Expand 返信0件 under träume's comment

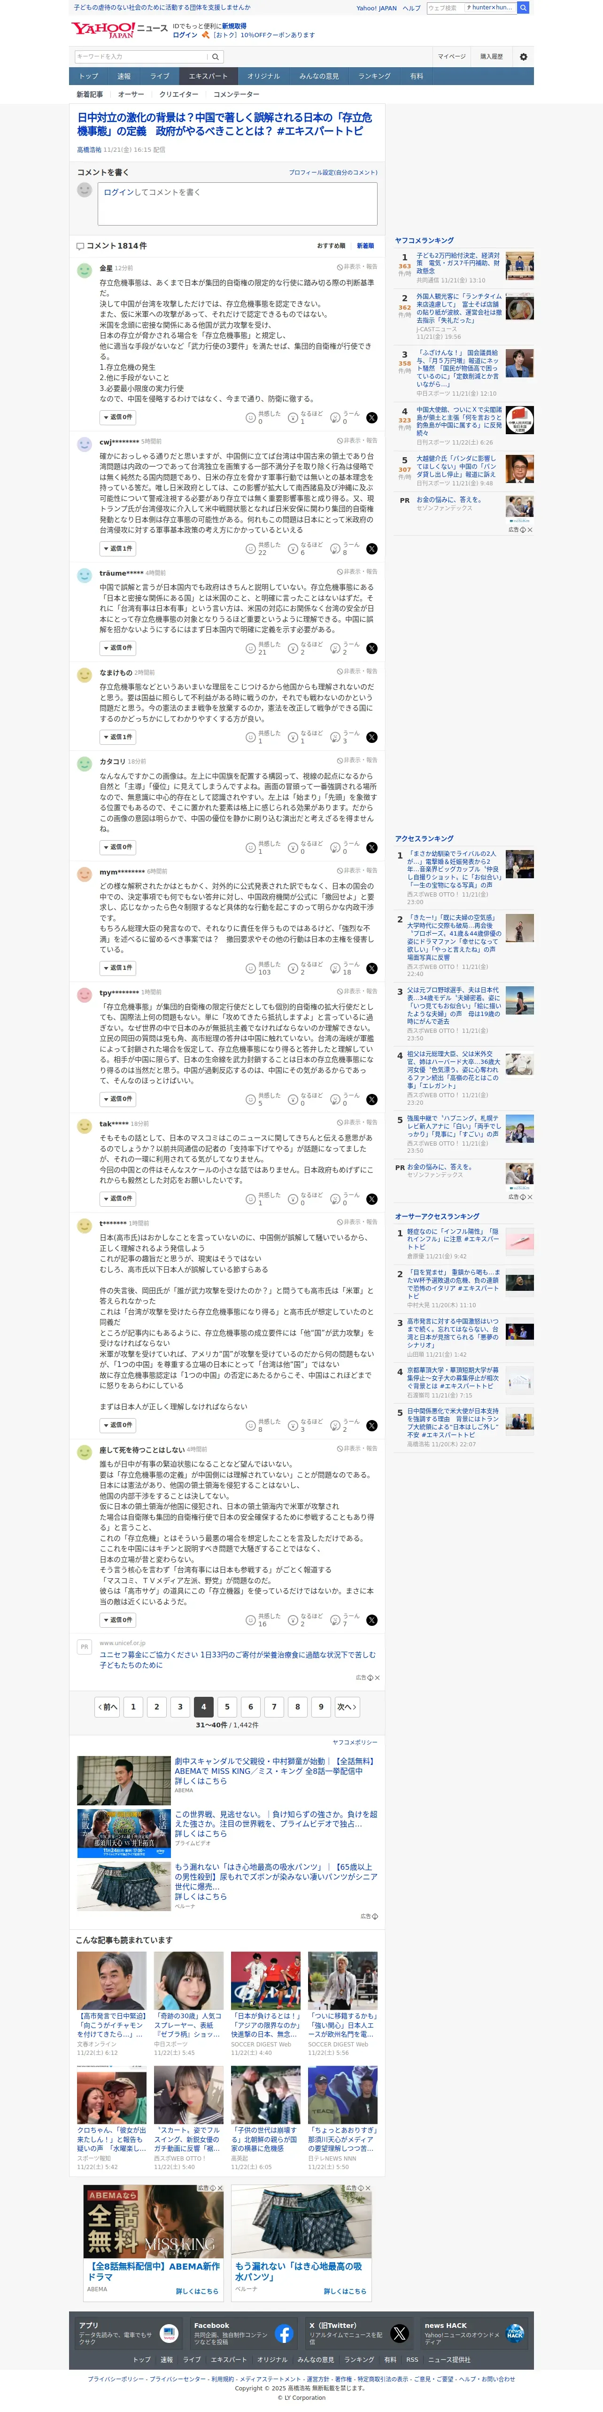click(118, 647)
